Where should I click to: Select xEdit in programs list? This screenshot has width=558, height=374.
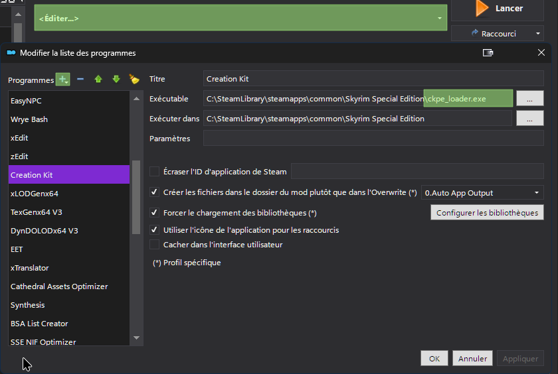pyautogui.click(x=69, y=137)
